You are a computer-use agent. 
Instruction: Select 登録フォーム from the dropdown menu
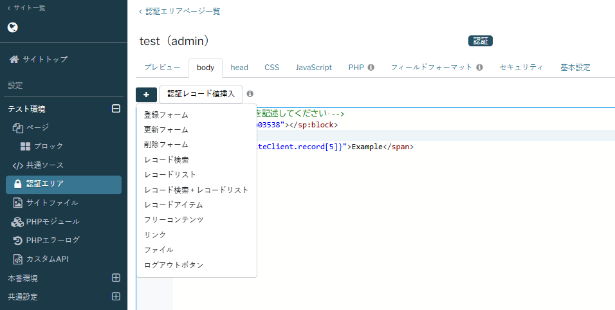[x=166, y=115]
